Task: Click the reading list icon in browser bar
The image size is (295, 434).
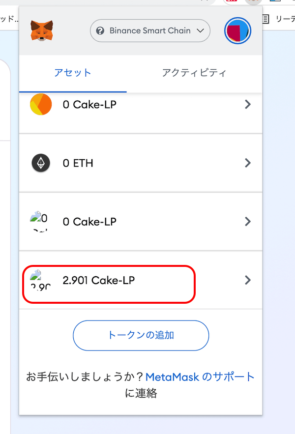Action: (265, 19)
